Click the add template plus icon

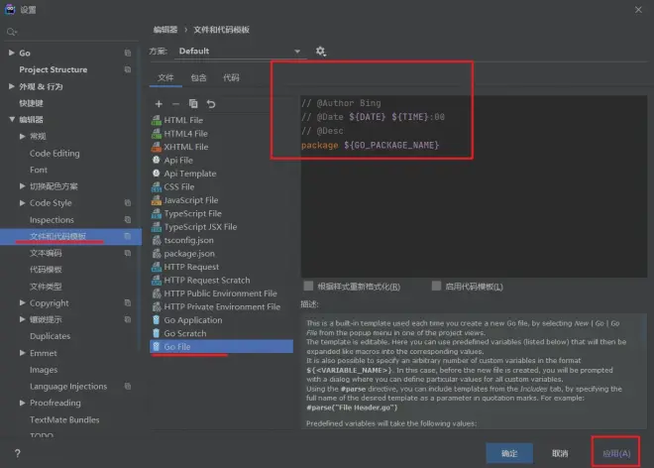[x=159, y=104]
